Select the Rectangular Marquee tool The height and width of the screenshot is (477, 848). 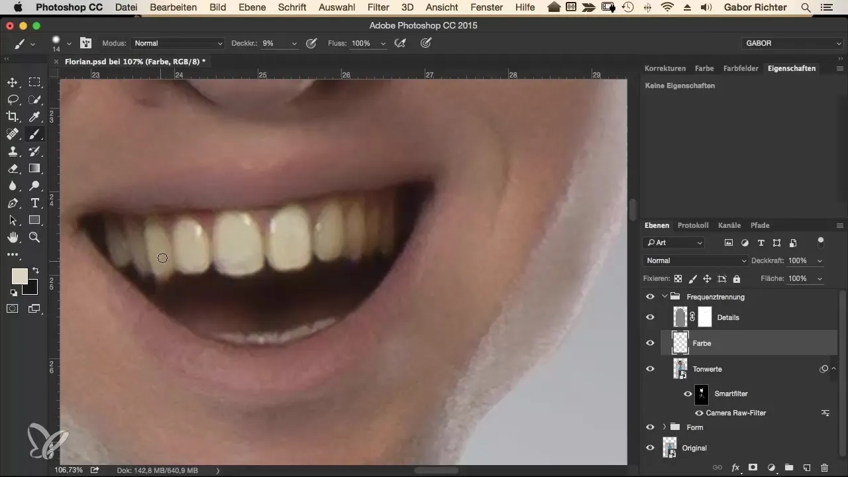[34, 83]
